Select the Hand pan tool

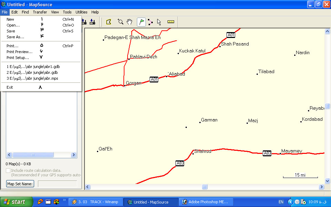click(129, 22)
